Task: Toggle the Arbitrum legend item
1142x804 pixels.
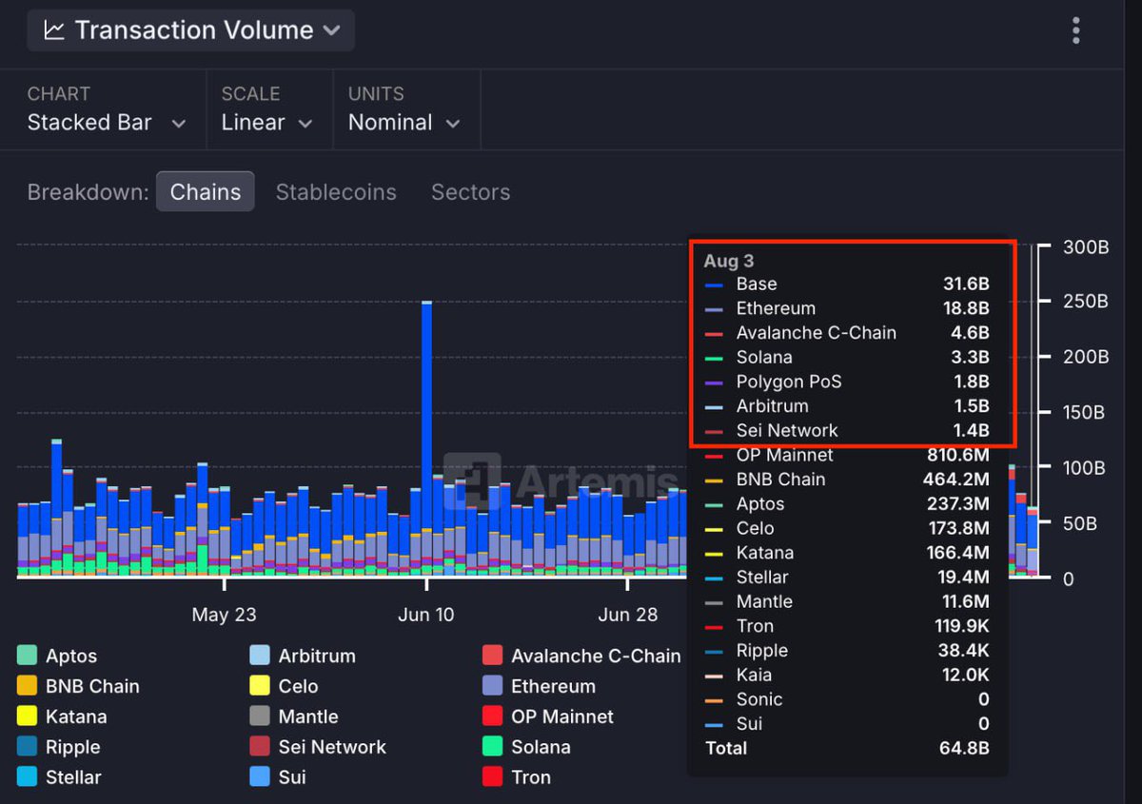Action: point(303,656)
